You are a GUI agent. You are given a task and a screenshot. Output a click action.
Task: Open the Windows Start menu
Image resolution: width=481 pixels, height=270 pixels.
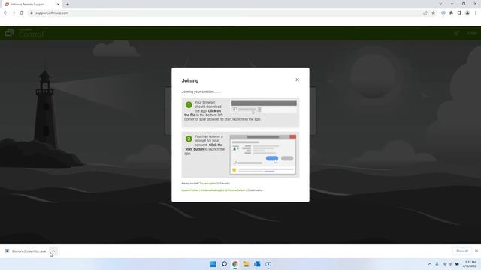213,264
